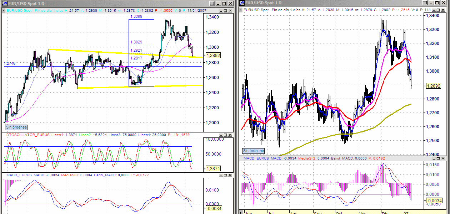Close the right EUR/USD Spot window
The image size is (450, 214).
[444, 3]
